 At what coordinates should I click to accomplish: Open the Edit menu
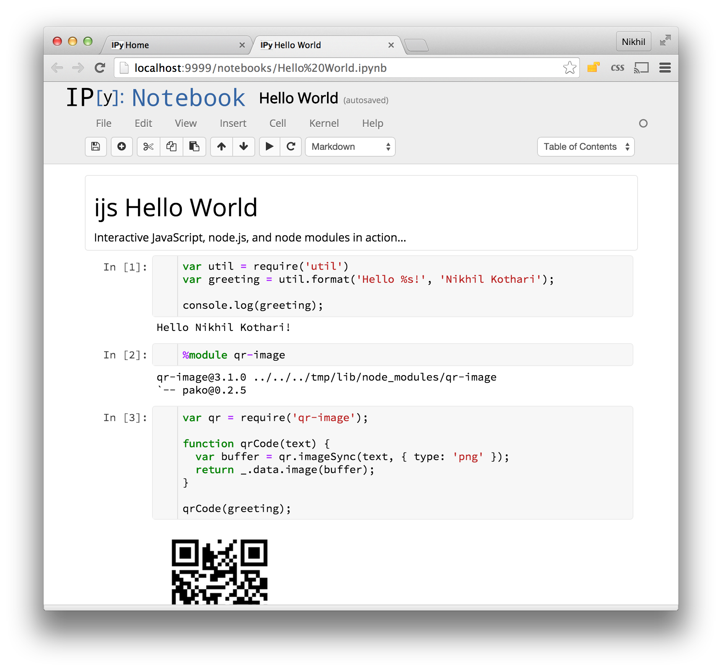click(143, 123)
